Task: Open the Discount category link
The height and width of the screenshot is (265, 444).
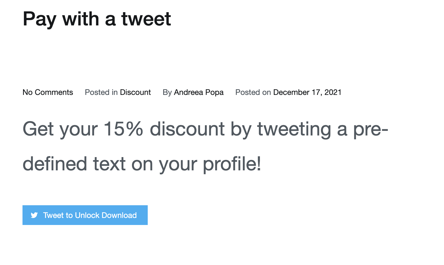Action: [135, 92]
